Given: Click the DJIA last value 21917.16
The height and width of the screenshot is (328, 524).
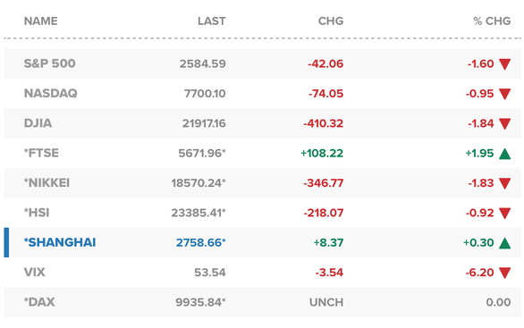Looking at the screenshot, I should (x=204, y=123).
